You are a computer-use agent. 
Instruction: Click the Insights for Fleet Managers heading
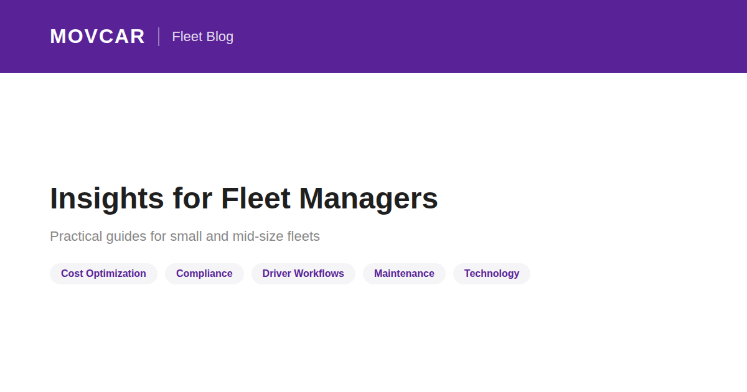point(244,198)
